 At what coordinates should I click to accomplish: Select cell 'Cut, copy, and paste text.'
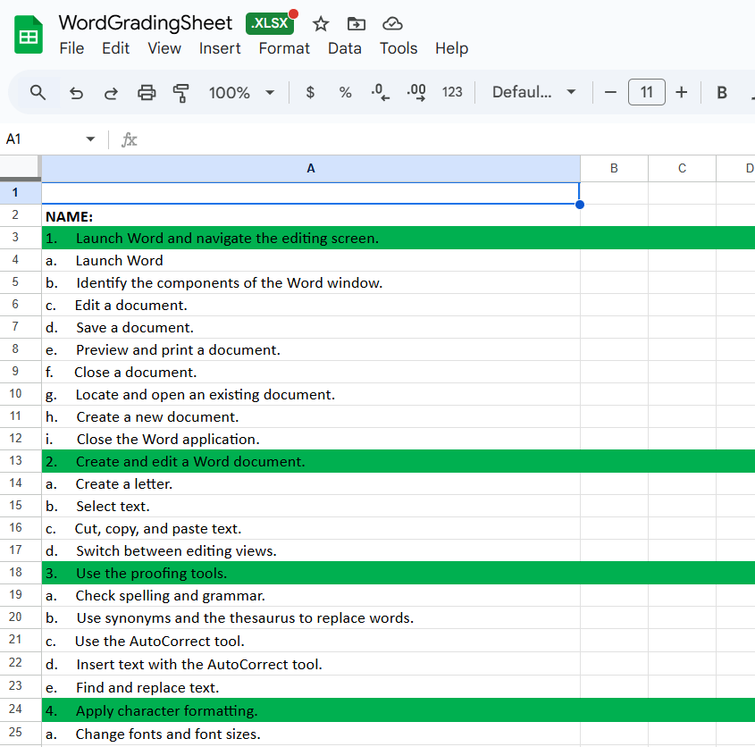coord(311,528)
